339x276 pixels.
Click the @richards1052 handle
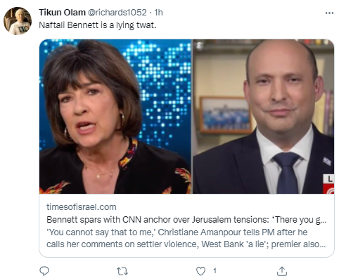point(117,13)
